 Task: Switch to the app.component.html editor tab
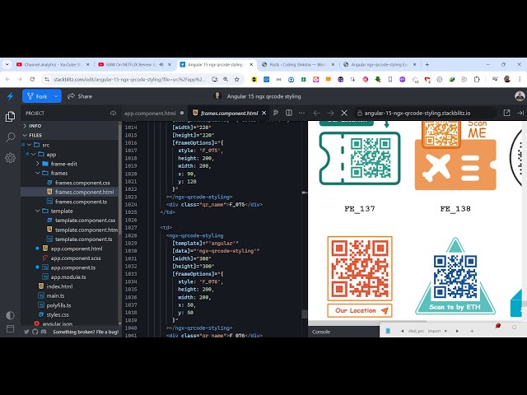point(149,113)
